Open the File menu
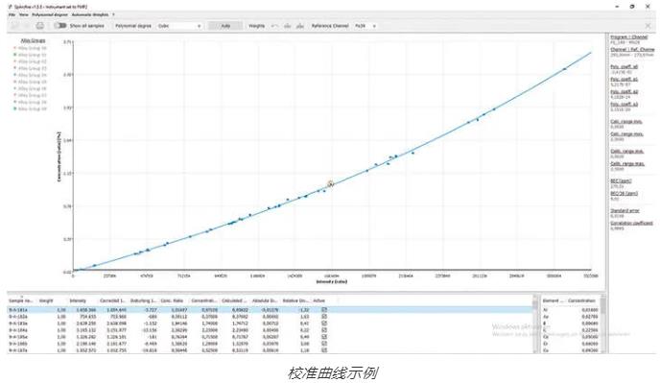The width and height of the screenshot is (660, 383). click(12, 14)
